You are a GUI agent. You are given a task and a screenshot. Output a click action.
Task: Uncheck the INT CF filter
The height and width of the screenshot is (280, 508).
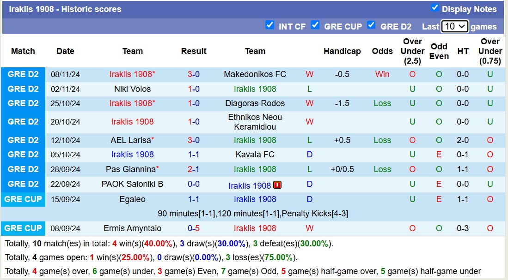tap(270, 25)
